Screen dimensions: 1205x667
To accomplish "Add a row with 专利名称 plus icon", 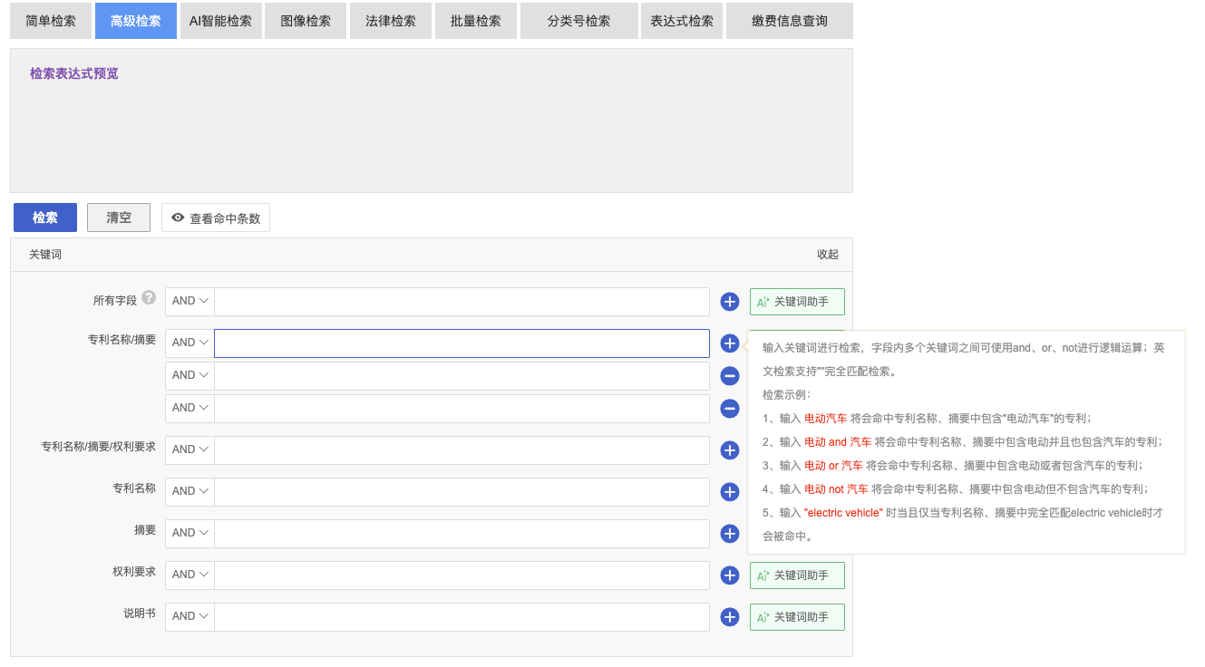I will point(730,492).
